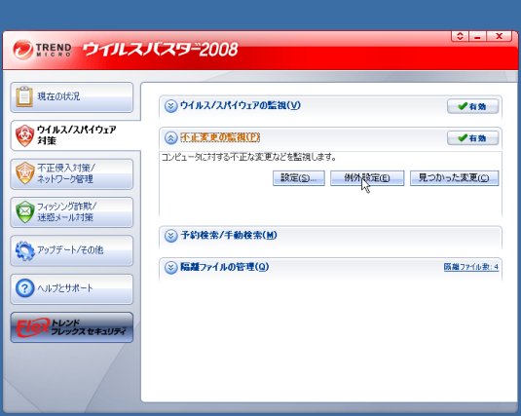Screen dimensions: 521x416
Task: Click the 隔離ファイルの管理(Q) heading
Action: (225, 267)
